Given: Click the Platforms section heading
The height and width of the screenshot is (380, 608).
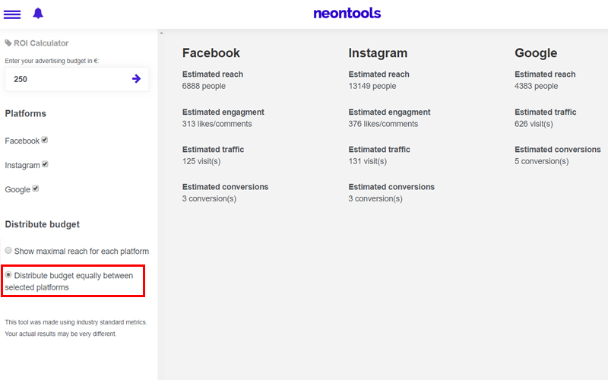Looking at the screenshot, I should 26,113.
